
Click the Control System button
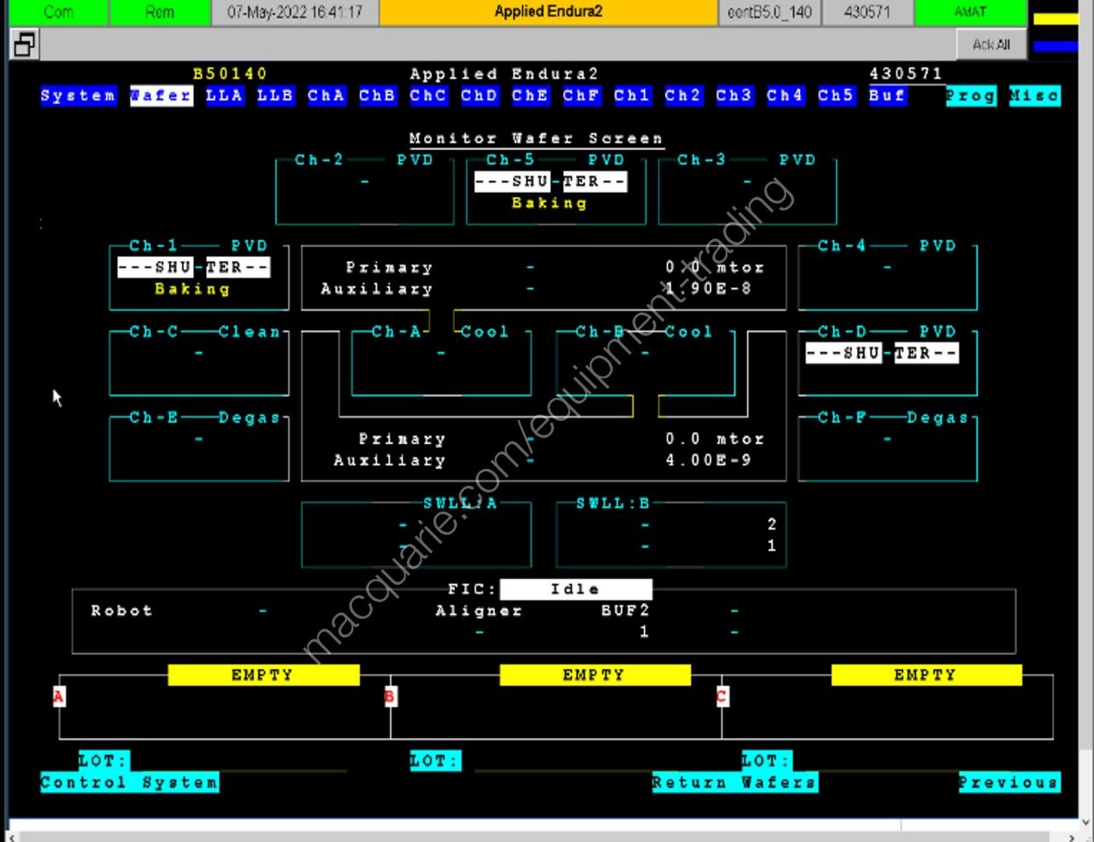click(x=129, y=782)
